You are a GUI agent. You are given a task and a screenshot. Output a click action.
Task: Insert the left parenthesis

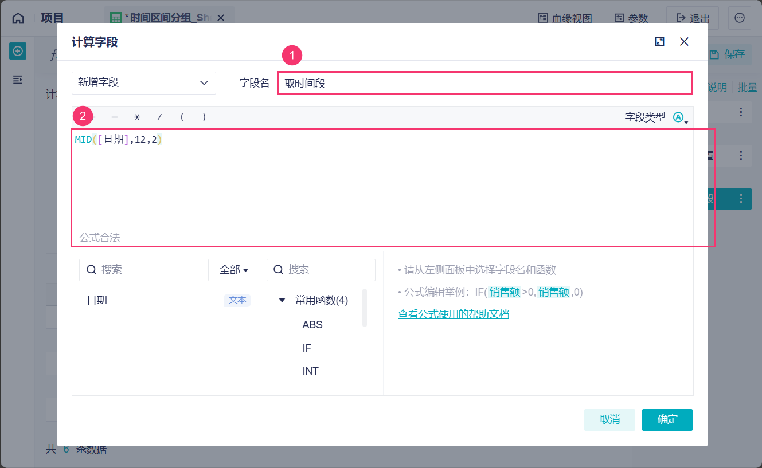click(x=182, y=117)
